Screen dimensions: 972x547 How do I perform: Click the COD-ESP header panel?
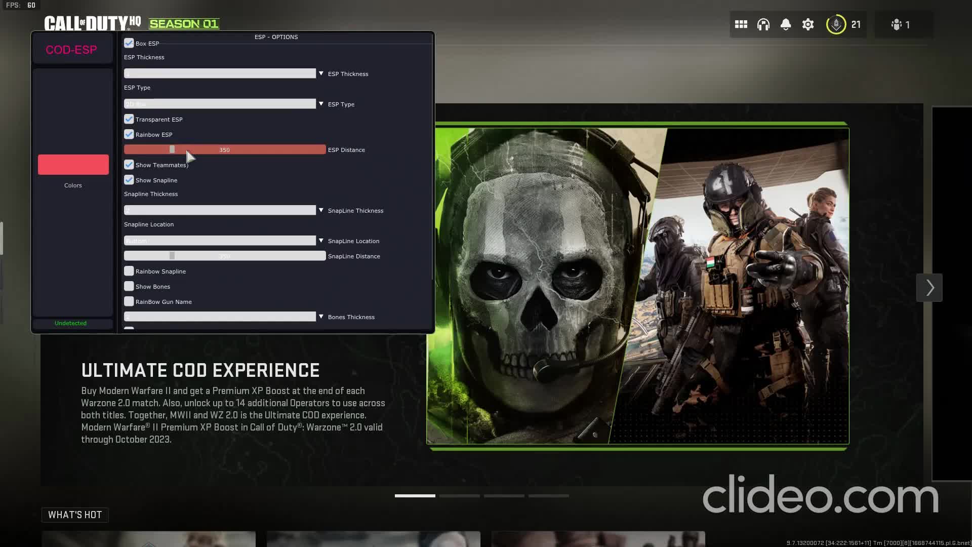click(72, 50)
